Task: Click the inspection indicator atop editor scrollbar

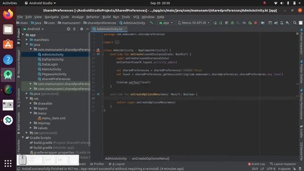Action: 297,34
